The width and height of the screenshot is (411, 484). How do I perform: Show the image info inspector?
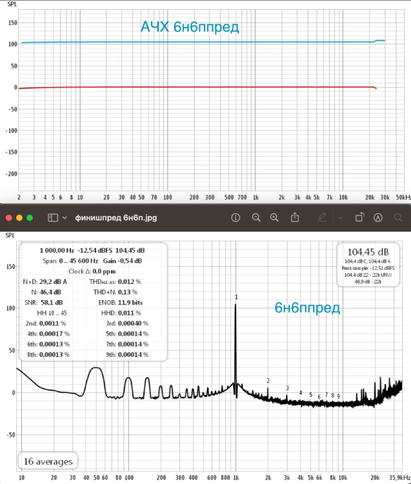(x=236, y=218)
